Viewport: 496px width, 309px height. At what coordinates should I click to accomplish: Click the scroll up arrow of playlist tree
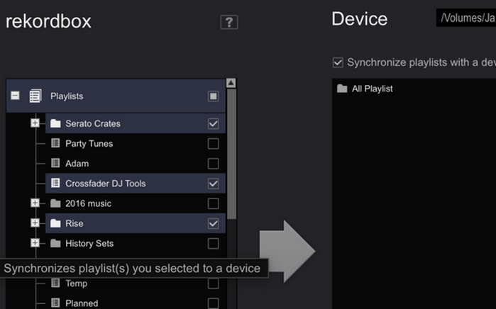pyautogui.click(x=231, y=83)
